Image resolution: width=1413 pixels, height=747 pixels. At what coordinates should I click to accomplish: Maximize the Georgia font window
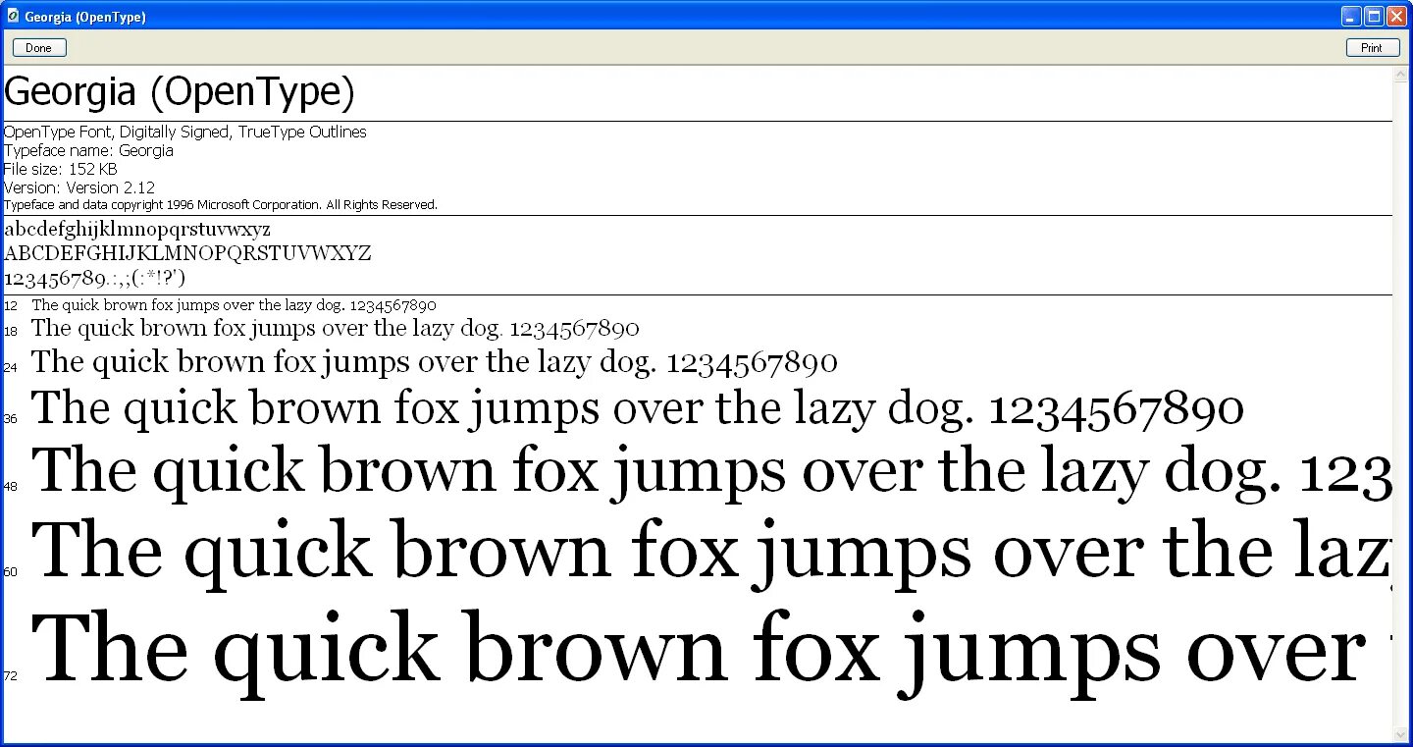tap(1374, 16)
